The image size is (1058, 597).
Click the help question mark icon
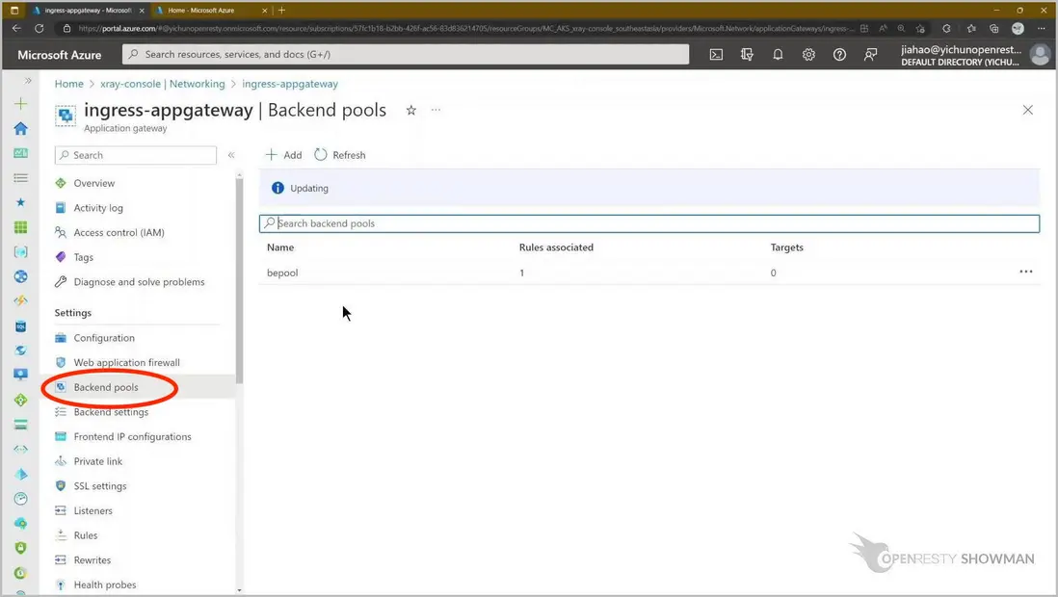pyautogui.click(x=839, y=55)
